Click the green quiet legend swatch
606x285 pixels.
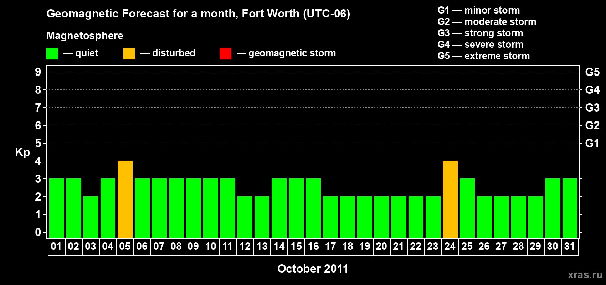pos(52,54)
